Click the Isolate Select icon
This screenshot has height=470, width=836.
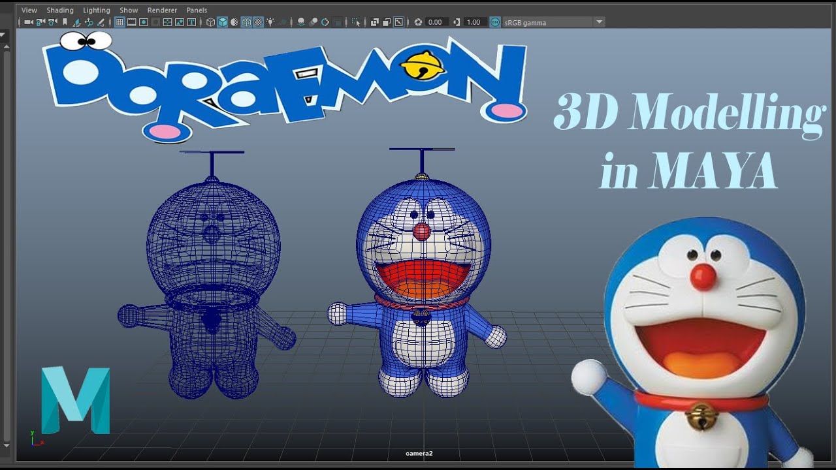[x=356, y=22]
